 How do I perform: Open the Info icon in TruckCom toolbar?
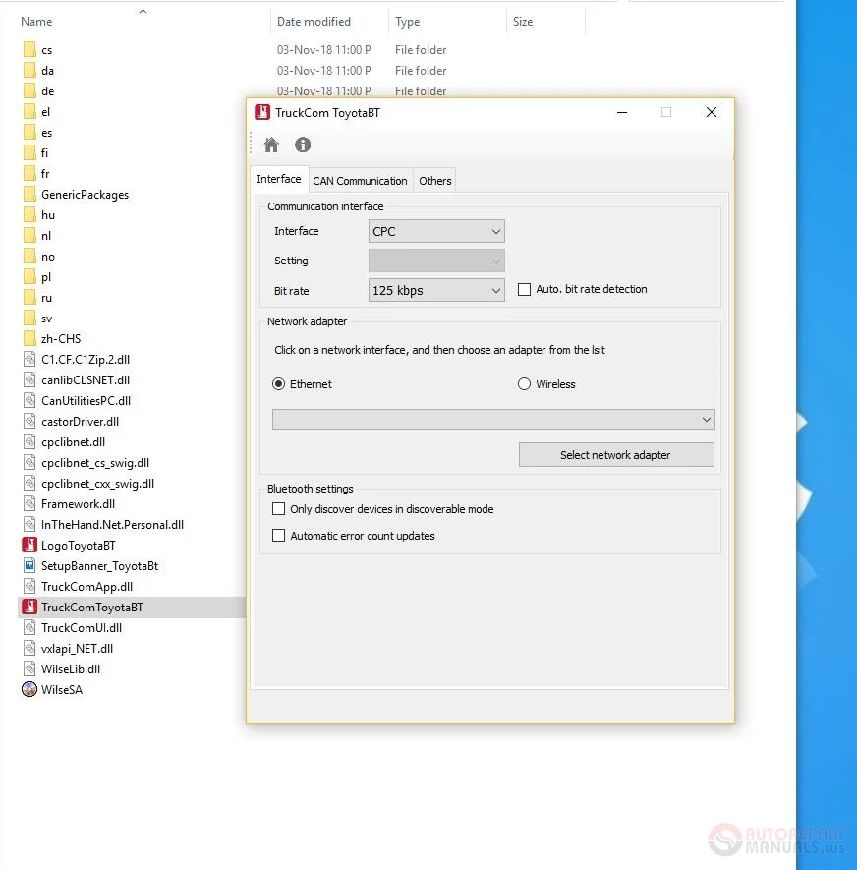pyautogui.click(x=303, y=145)
